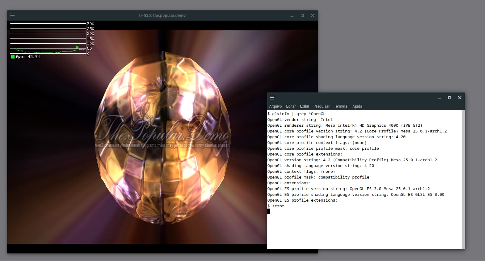
Task: Click the 'OpenGL core profile extensions:' line
Action: click(x=305, y=154)
